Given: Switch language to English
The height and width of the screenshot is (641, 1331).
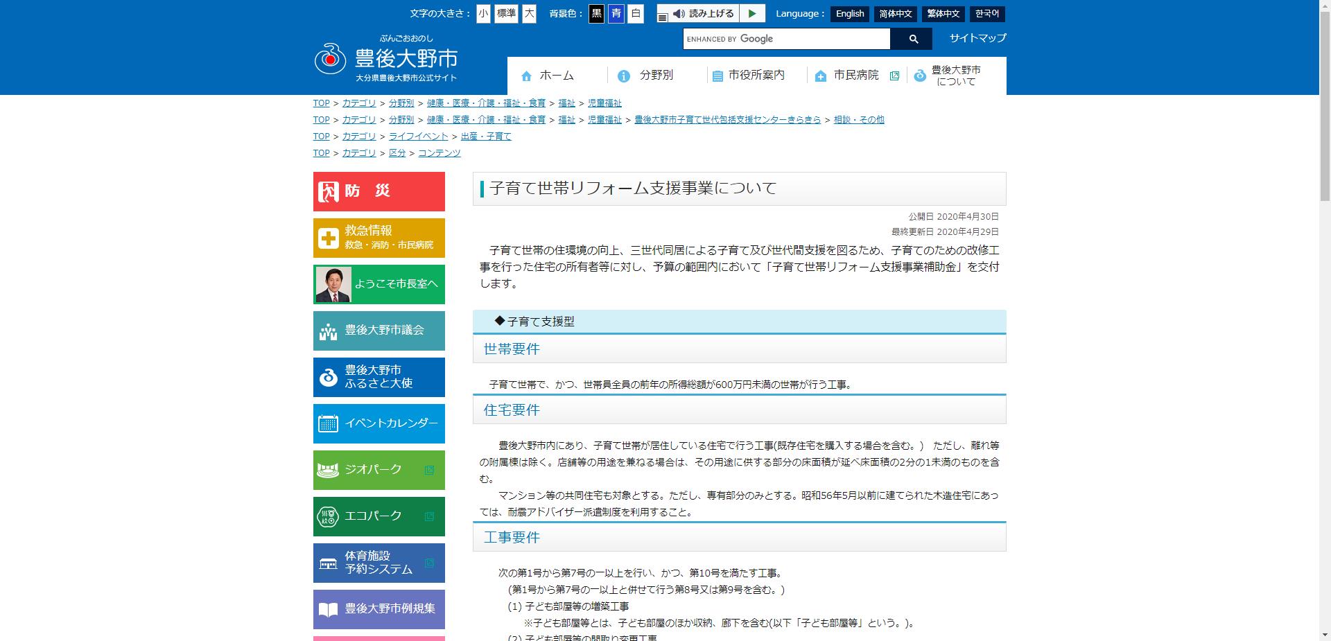Looking at the screenshot, I should tap(849, 14).
